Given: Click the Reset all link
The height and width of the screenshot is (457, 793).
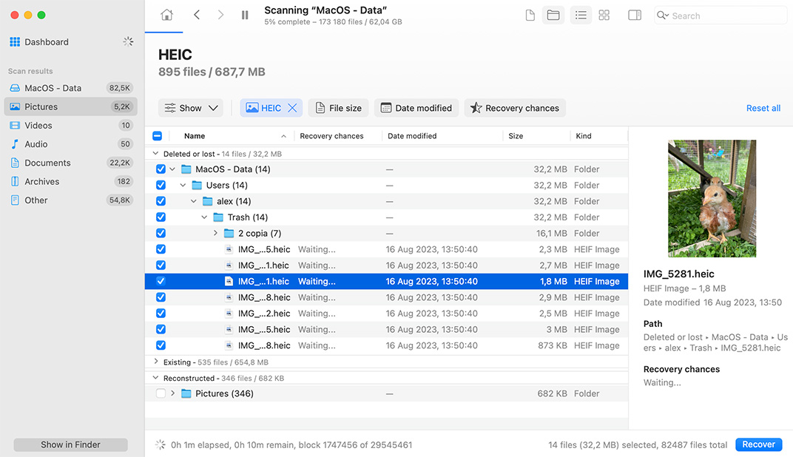Looking at the screenshot, I should (x=763, y=107).
